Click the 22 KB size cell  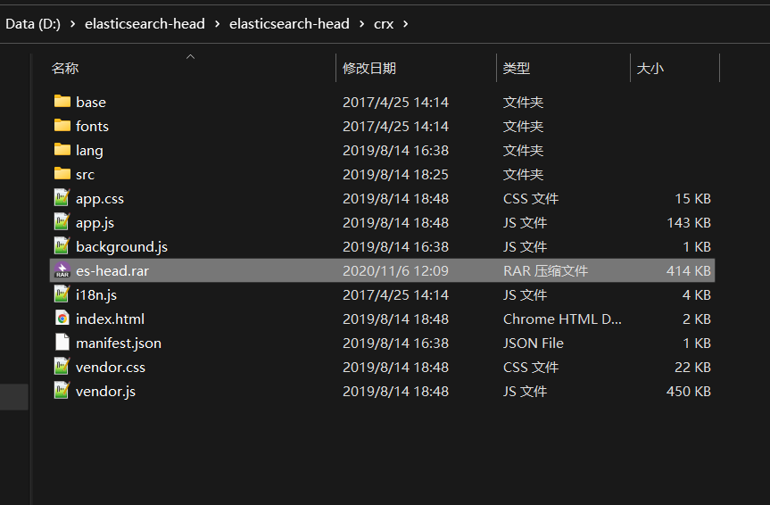[x=693, y=367]
